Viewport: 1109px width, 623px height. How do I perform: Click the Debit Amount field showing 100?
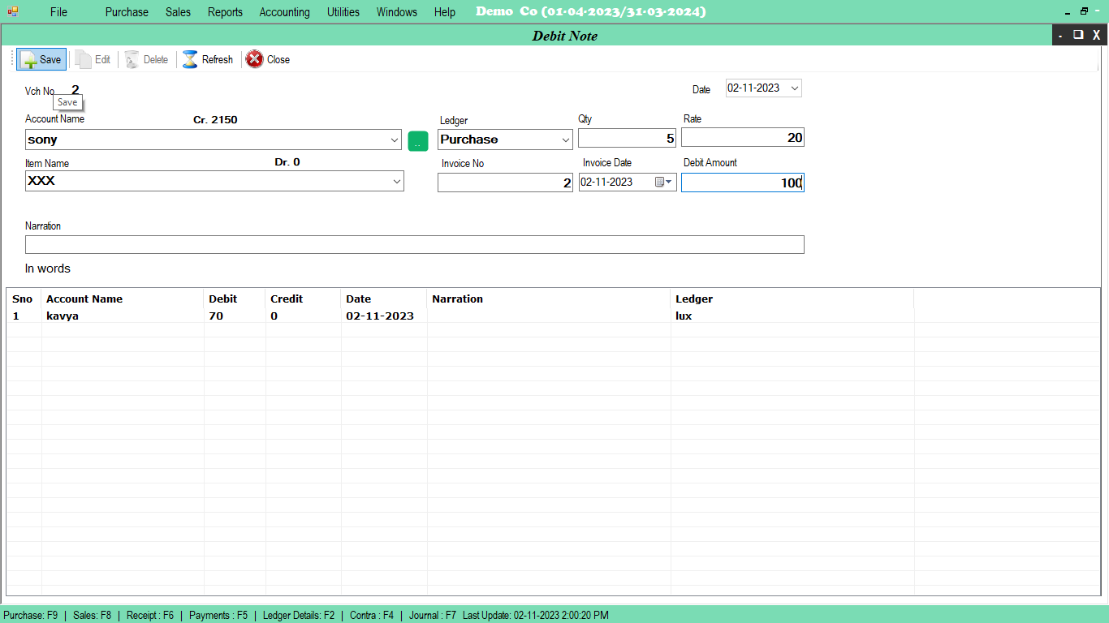[x=741, y=183]
